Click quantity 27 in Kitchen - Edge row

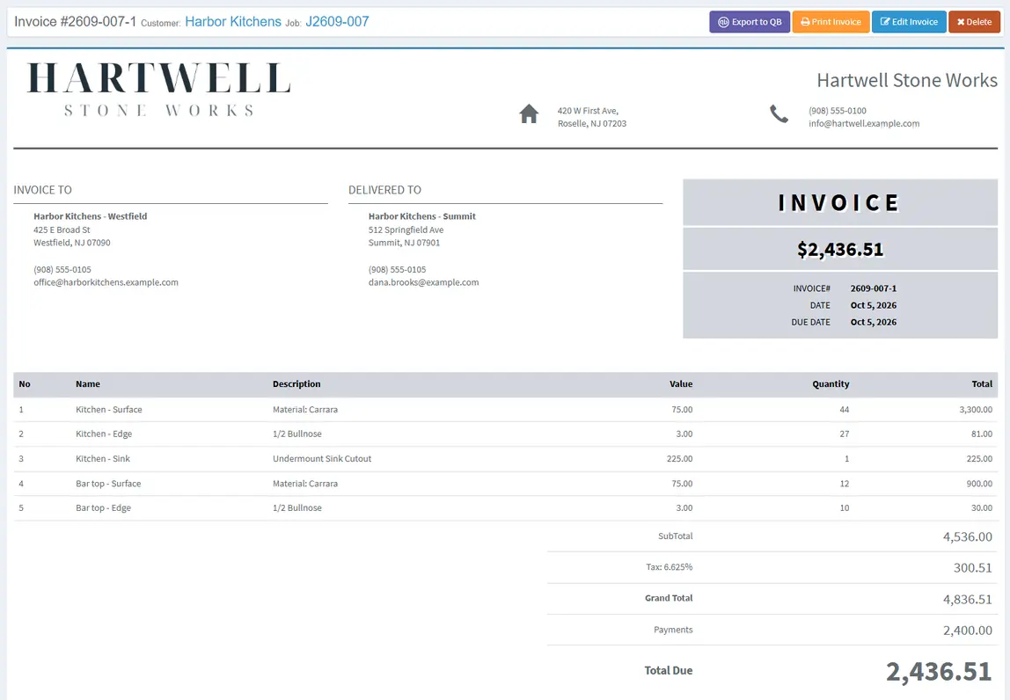[x=844, y=434]
